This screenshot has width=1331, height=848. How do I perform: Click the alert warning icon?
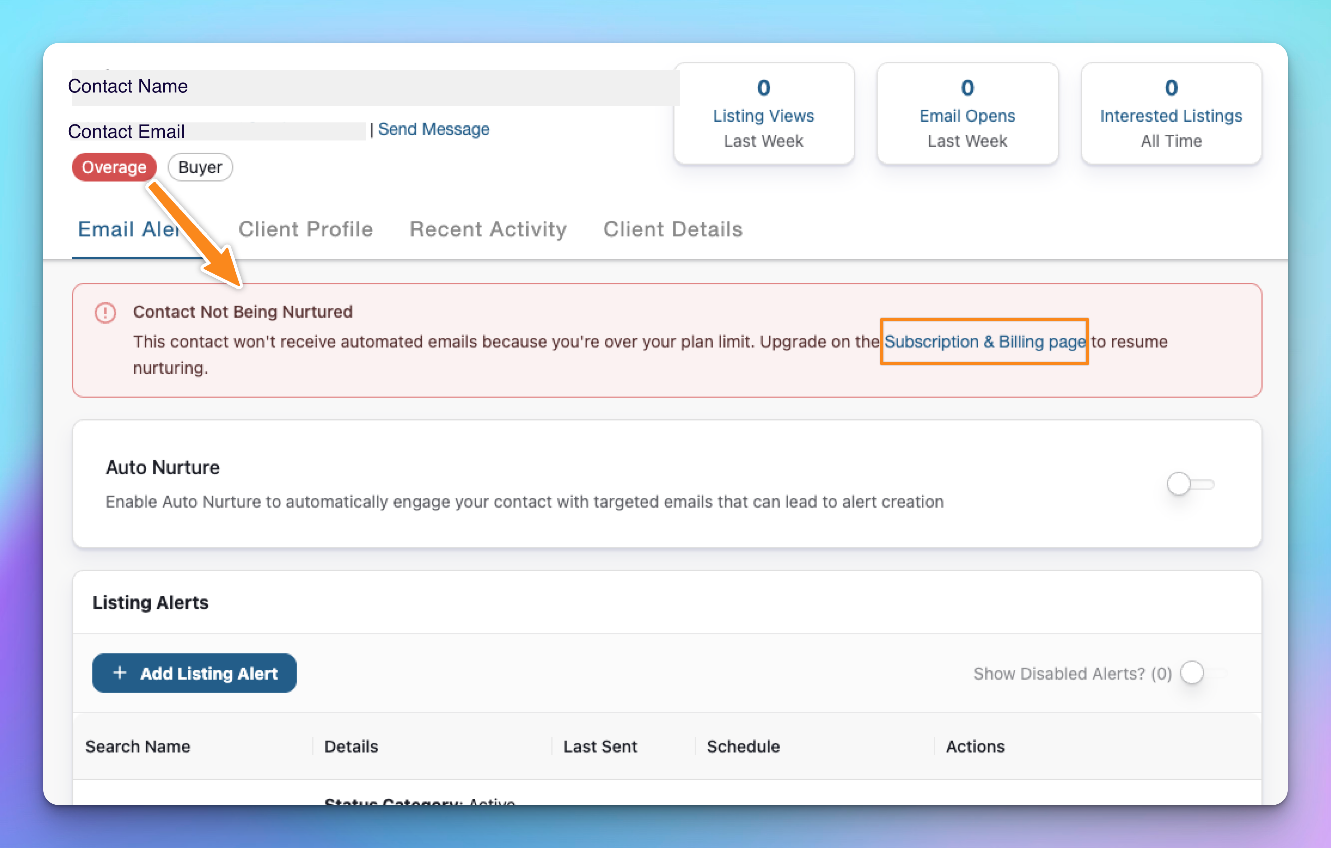[105, 313]
